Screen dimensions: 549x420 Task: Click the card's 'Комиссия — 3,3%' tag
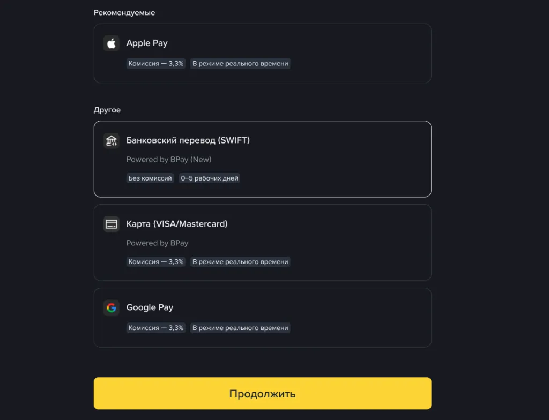click(x=156, y=262)
